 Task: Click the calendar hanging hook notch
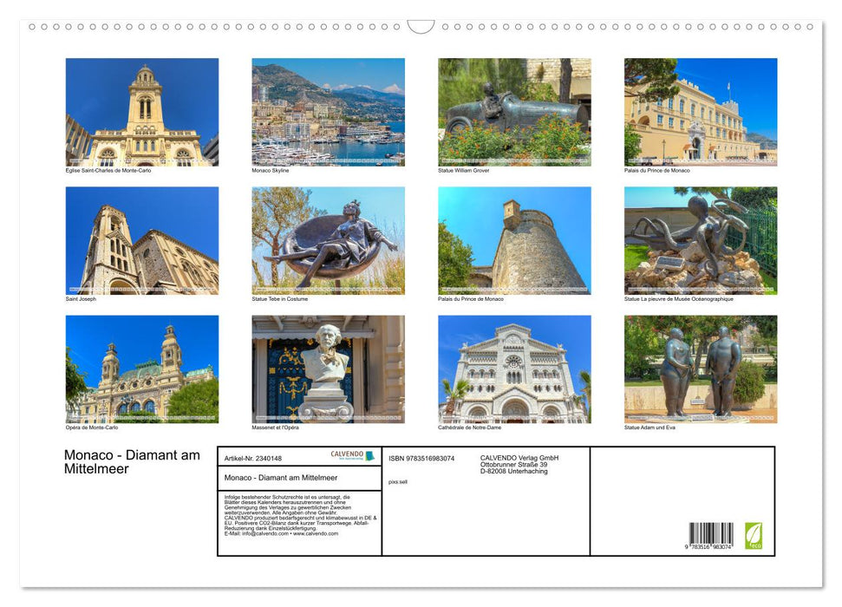click(421, 28)
